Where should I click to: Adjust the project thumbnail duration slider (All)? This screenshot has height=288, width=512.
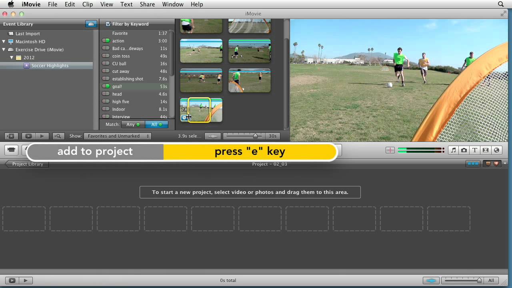tap(479, 280)
